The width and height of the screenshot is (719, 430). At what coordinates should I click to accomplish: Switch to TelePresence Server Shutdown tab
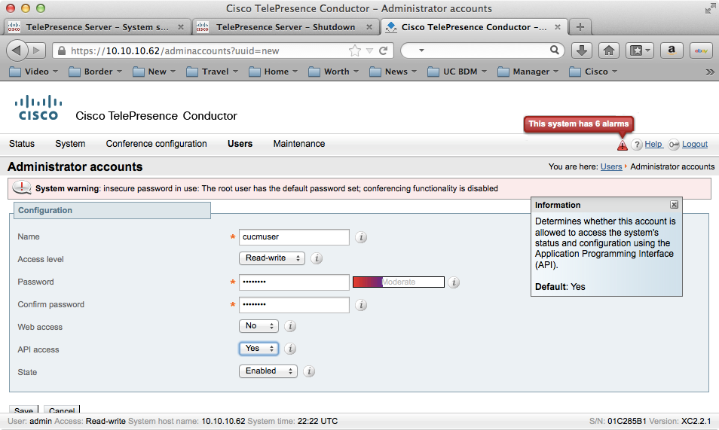(285, 27)
